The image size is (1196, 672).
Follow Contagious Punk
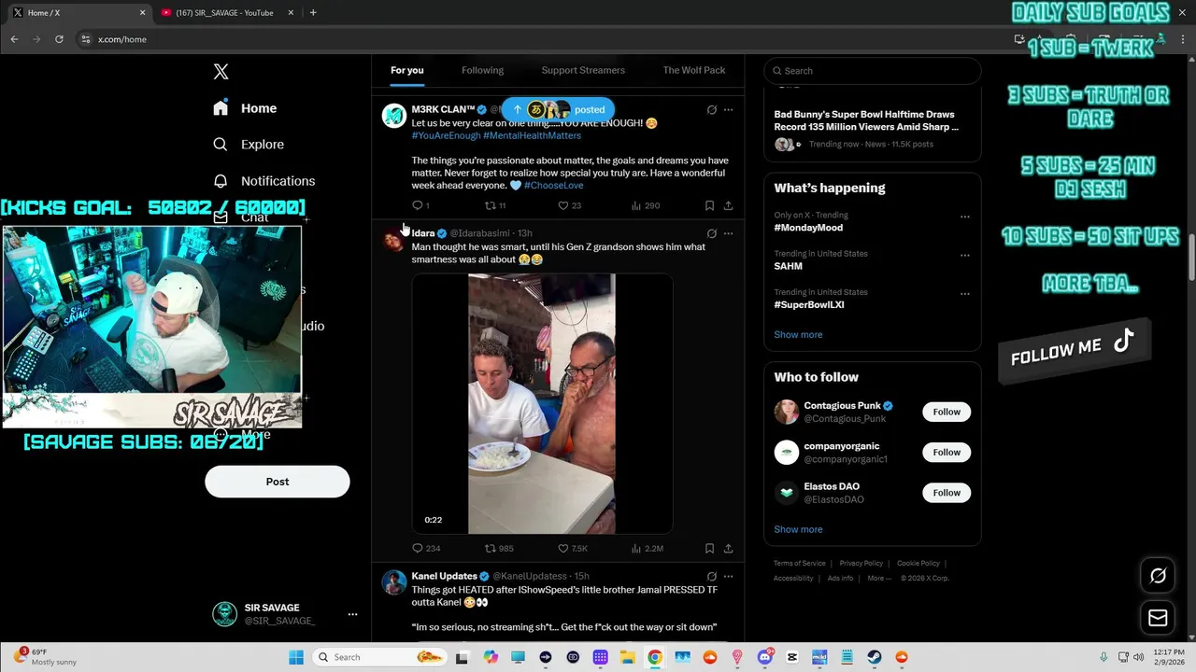coord(947,412)
